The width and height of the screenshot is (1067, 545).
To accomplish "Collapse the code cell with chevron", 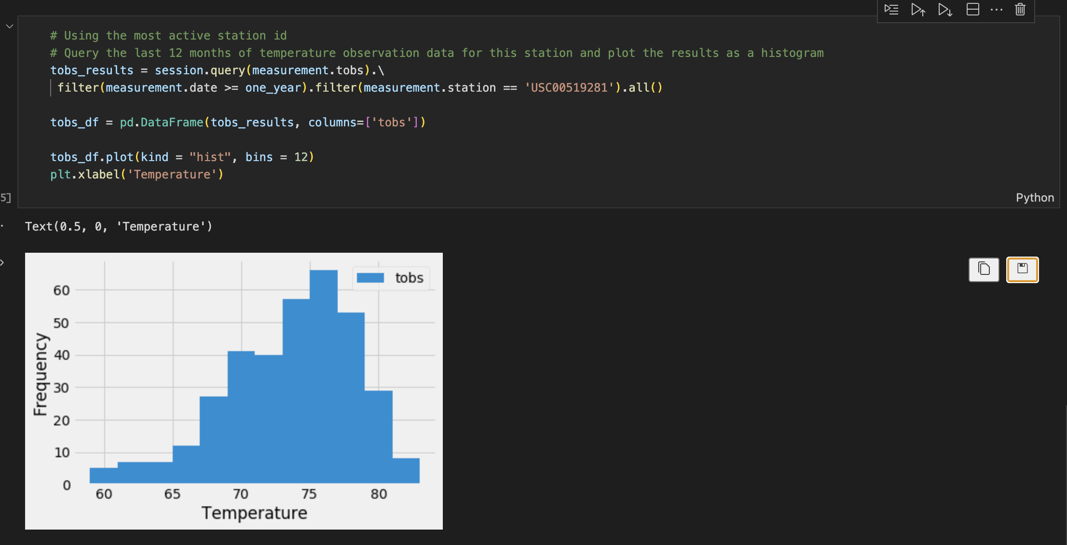I will (9, 26).
